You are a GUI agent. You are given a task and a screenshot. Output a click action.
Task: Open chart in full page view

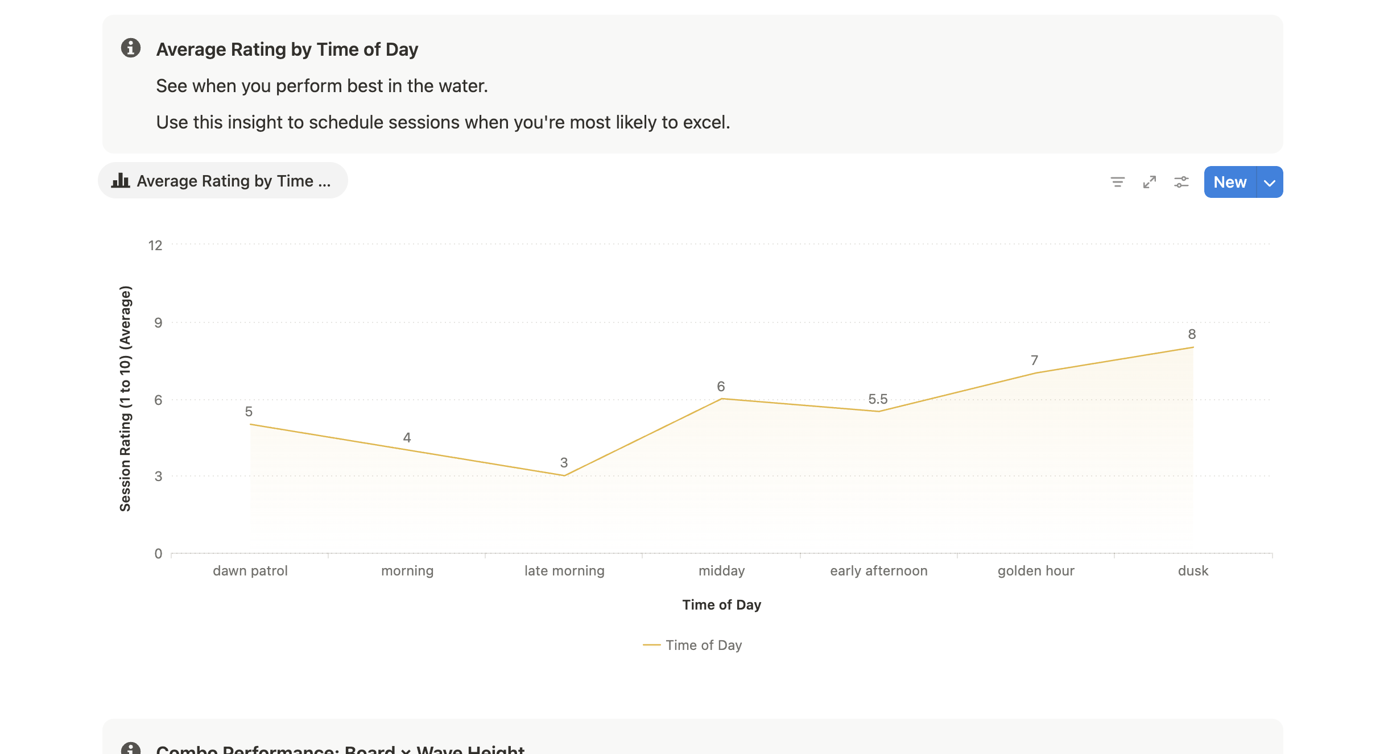coord(1149,182)
